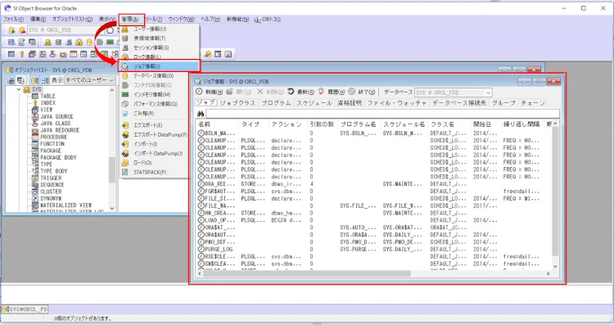Image resolution: width=614 pixels, height=325 pixels.
Task: Open the ウィンドウ(W) menu
Action: 181,19
